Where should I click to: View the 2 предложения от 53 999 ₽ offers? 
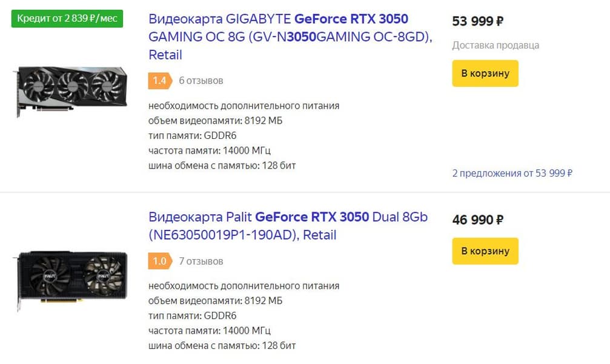(512, 174)
